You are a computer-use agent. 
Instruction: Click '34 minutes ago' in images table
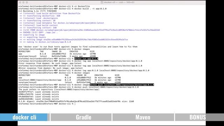coord(78,54)
